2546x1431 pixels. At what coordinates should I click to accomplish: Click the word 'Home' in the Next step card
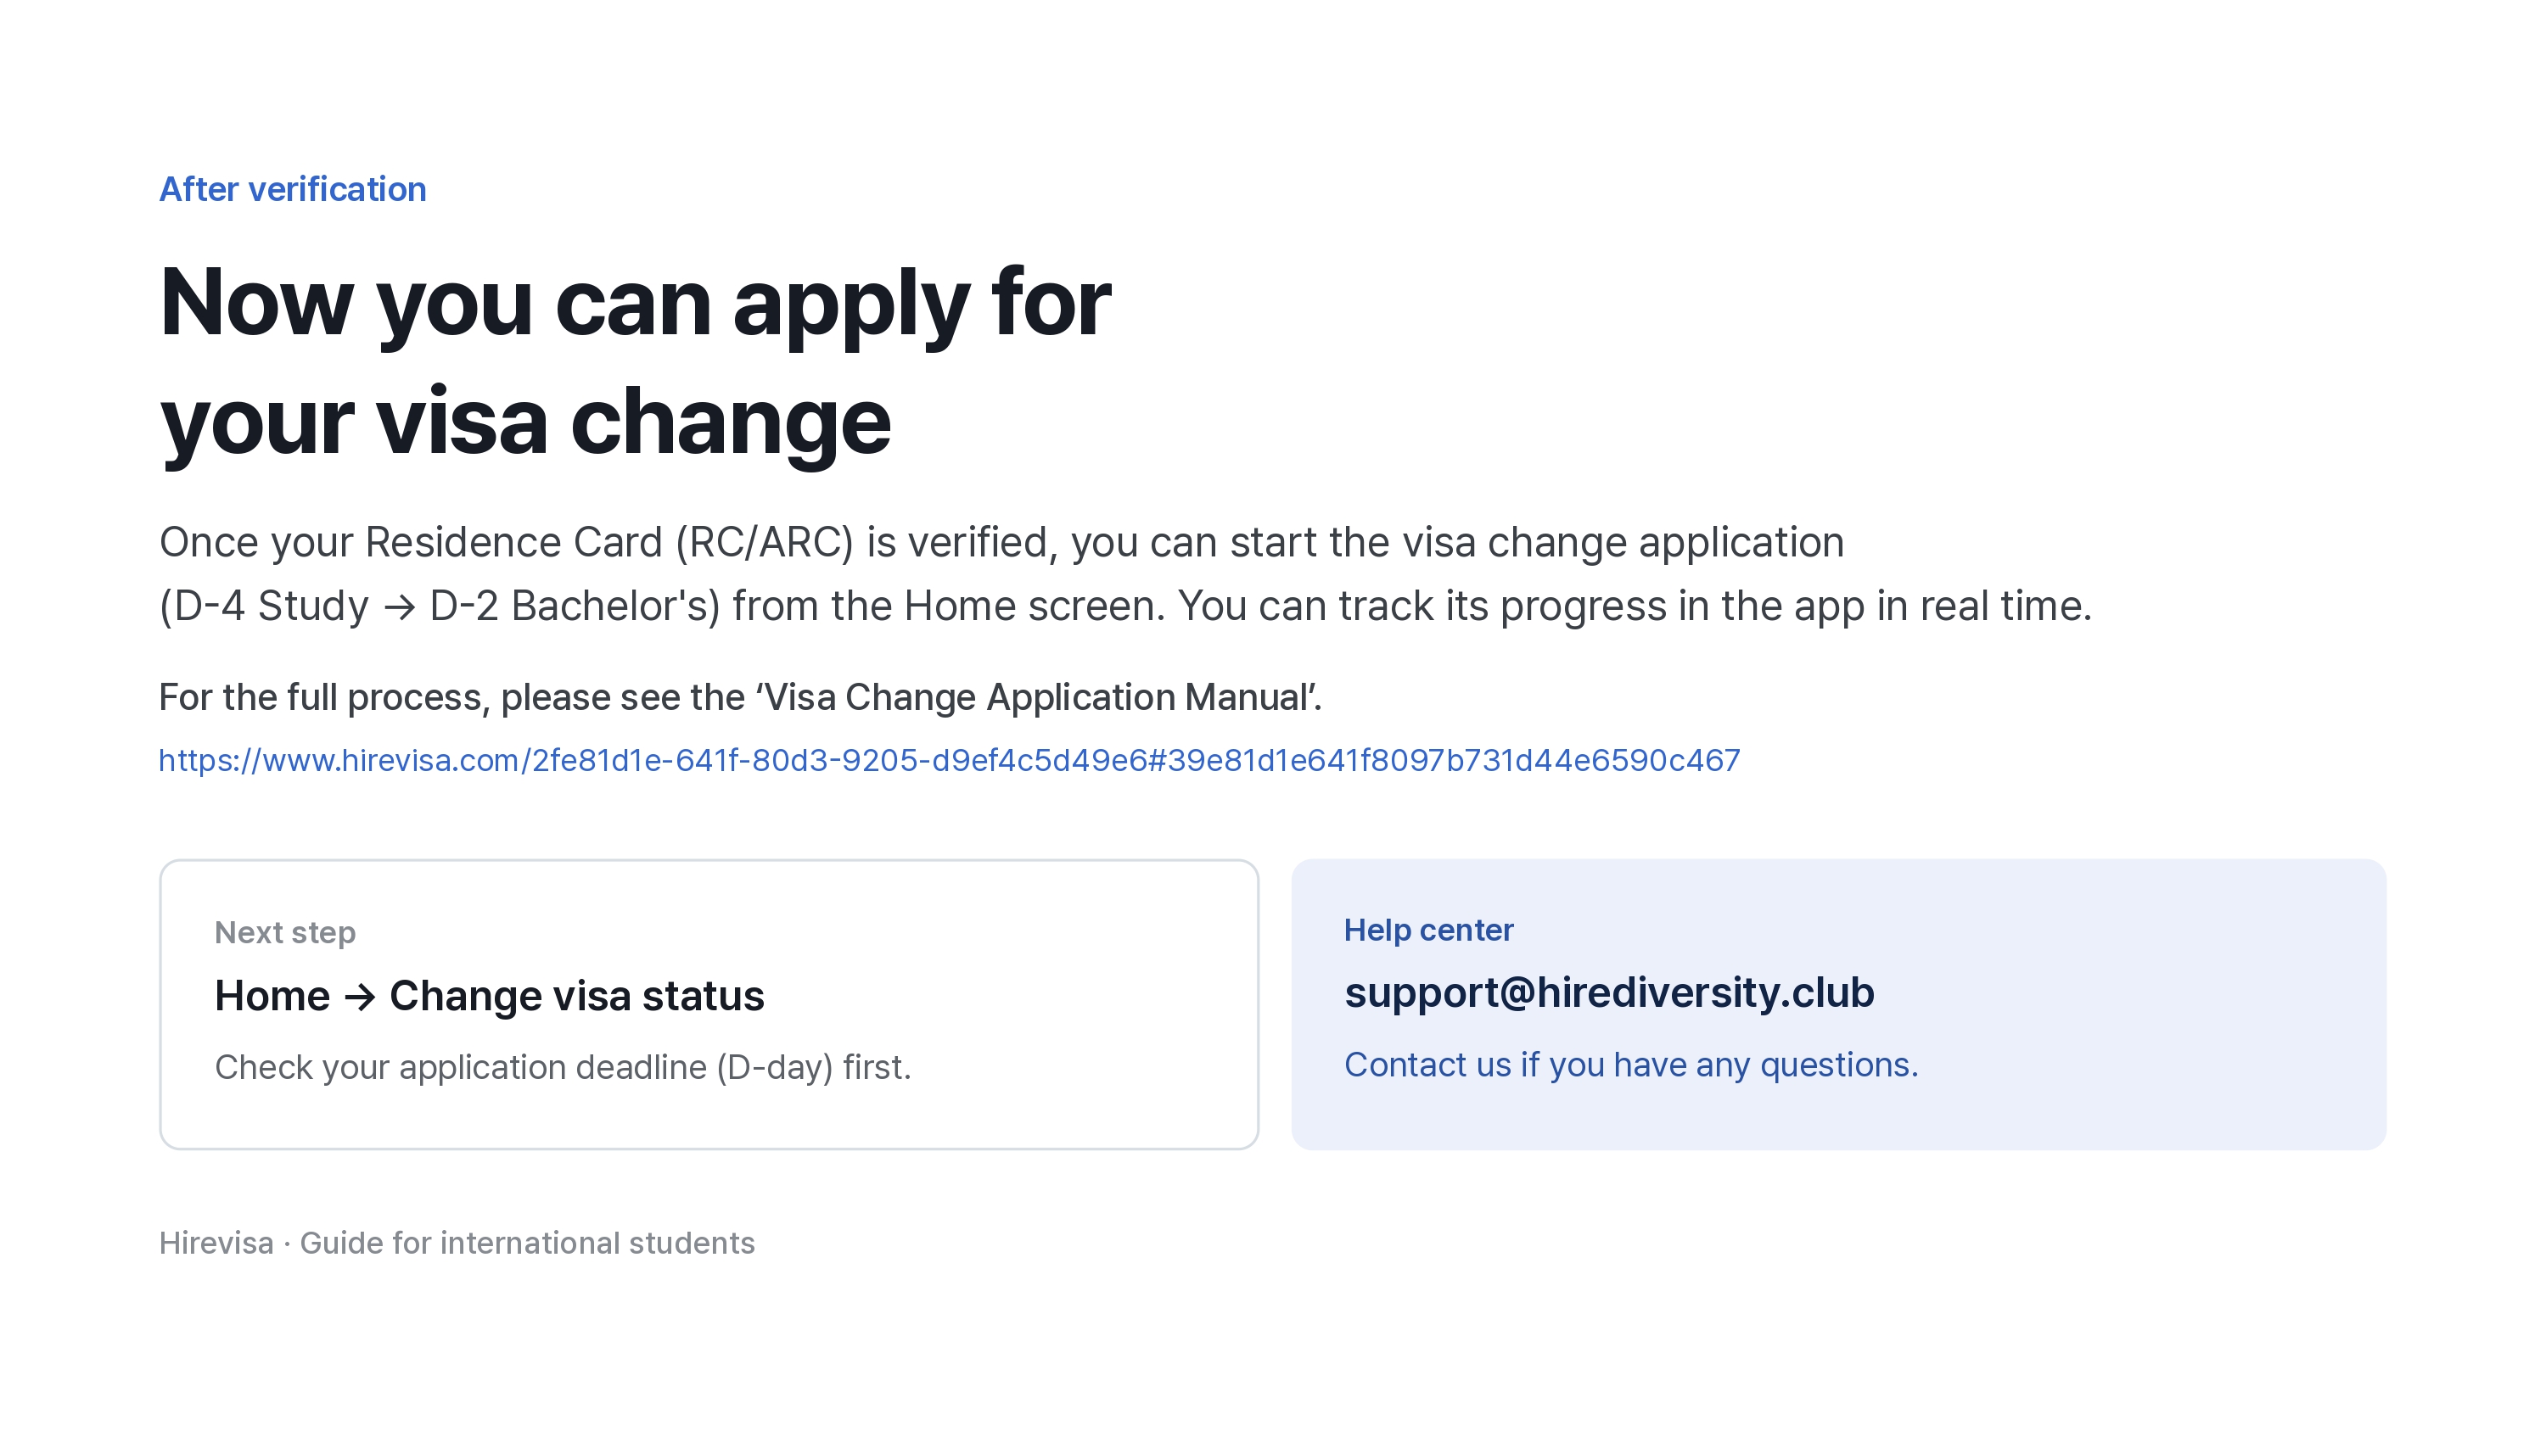[x=272, y=996]
